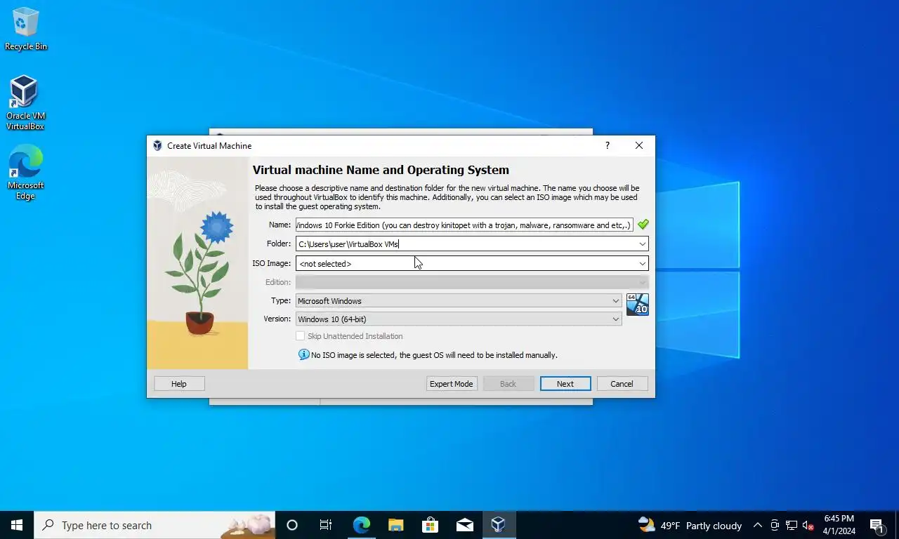
Task: Open Task View on the taskbar
Action: 326,525
